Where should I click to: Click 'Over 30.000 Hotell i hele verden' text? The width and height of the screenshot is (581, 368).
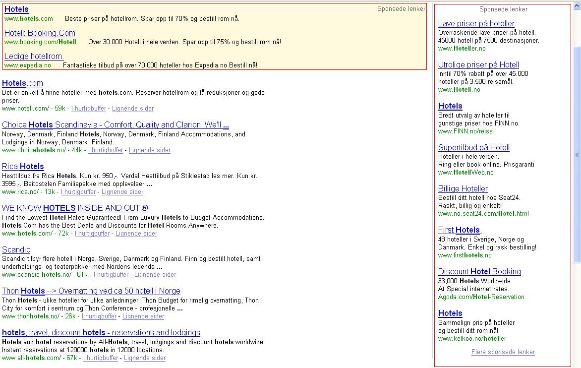[x=184, y=42]
